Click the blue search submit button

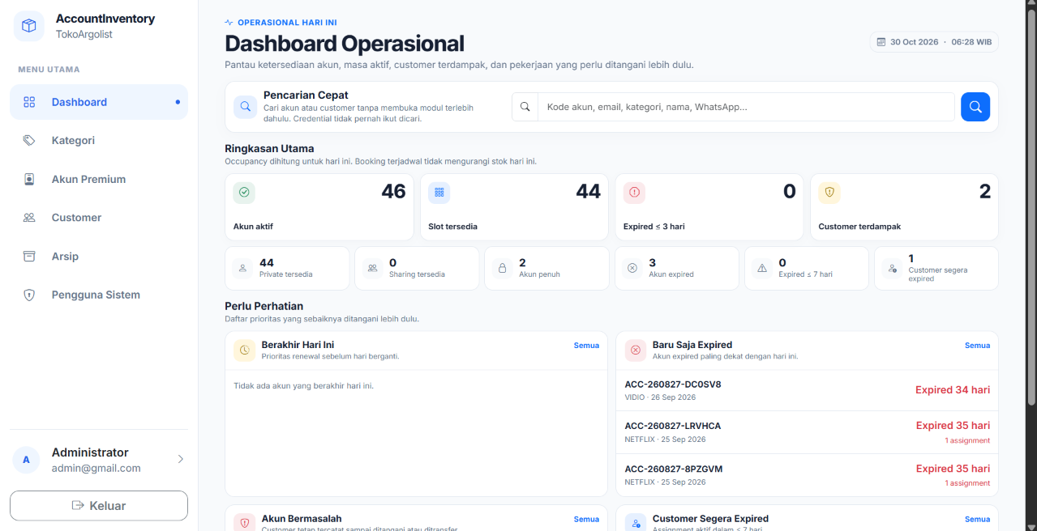pos(975,107)
